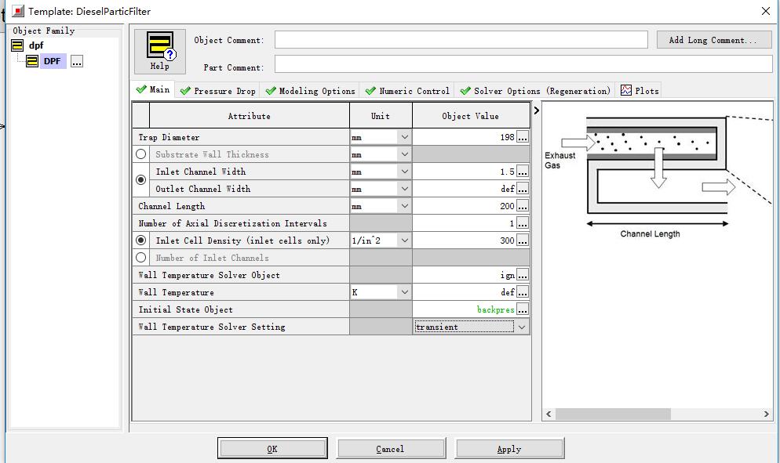Click ellipsis button beside Channel Length value
This screenshot has height=463, width=780.
523,206
